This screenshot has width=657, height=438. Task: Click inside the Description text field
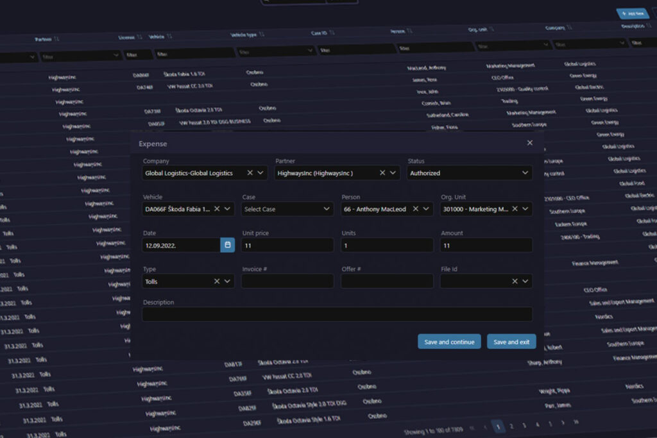click(337, 314)
